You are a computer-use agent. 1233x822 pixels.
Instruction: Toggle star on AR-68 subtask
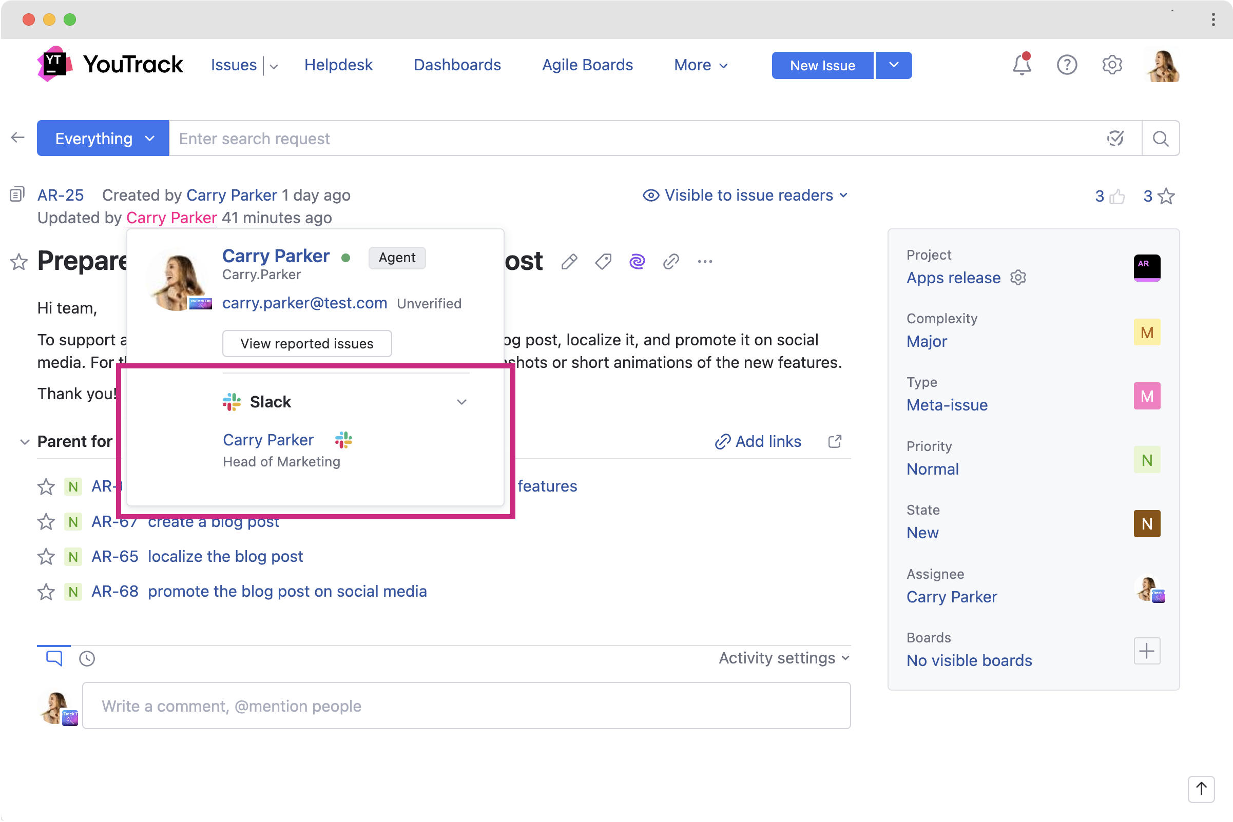click(x=46, y=592)
